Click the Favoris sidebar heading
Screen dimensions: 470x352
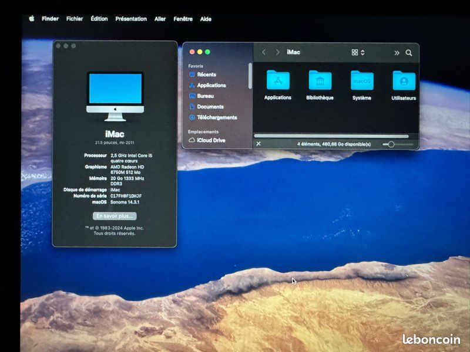point(196,66)
